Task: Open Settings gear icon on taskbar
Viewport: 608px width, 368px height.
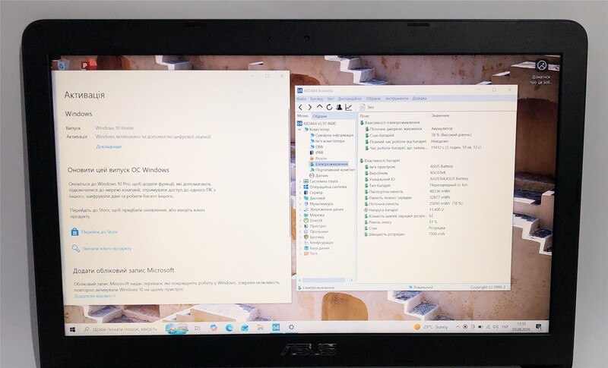Action: [291, 327]
